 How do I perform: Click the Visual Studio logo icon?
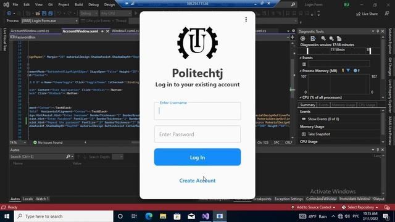point(6,4)
